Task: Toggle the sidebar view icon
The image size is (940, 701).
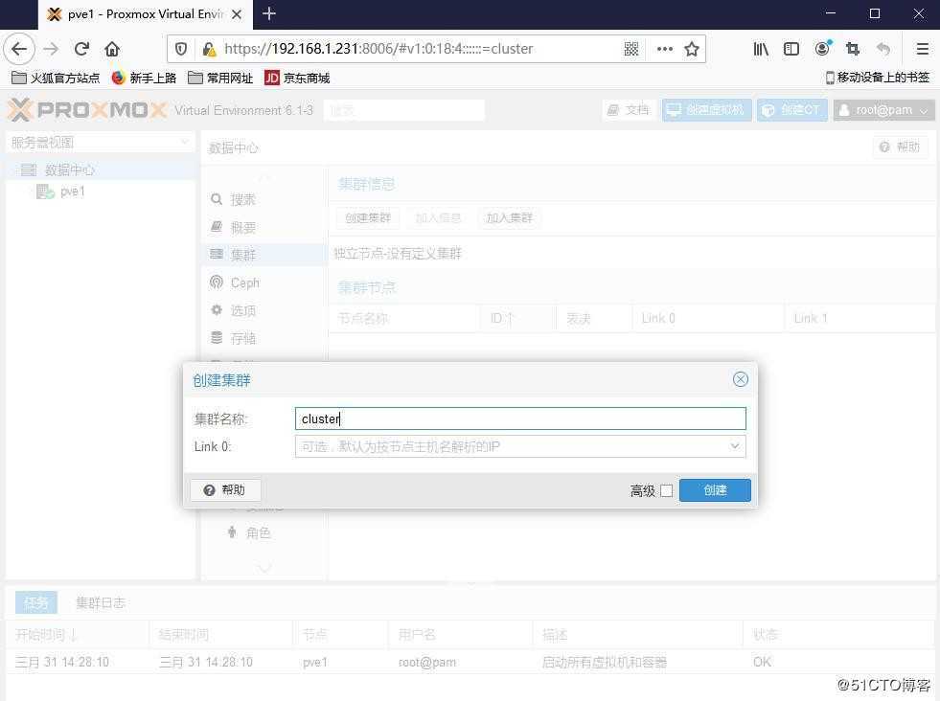Action: pos(791,49)
